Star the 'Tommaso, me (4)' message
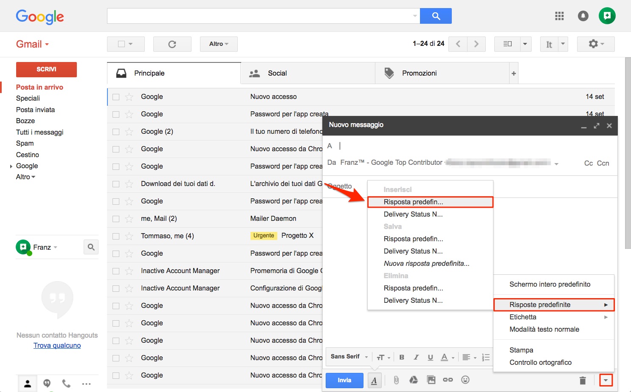 [130, 236]
